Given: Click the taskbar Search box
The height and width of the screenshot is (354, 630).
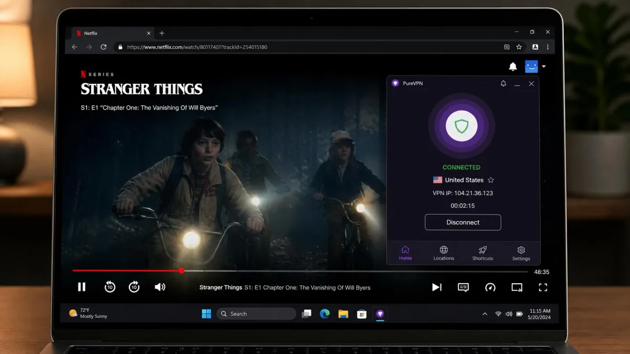Looking at the screenshot, I should pos(257,314).
